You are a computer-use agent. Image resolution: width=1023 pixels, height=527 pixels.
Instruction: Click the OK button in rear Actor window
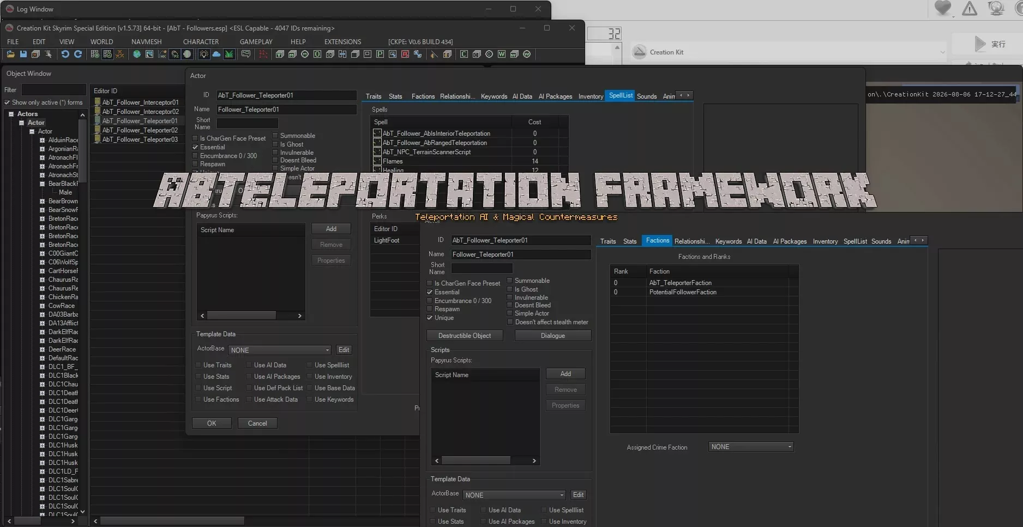212,423
